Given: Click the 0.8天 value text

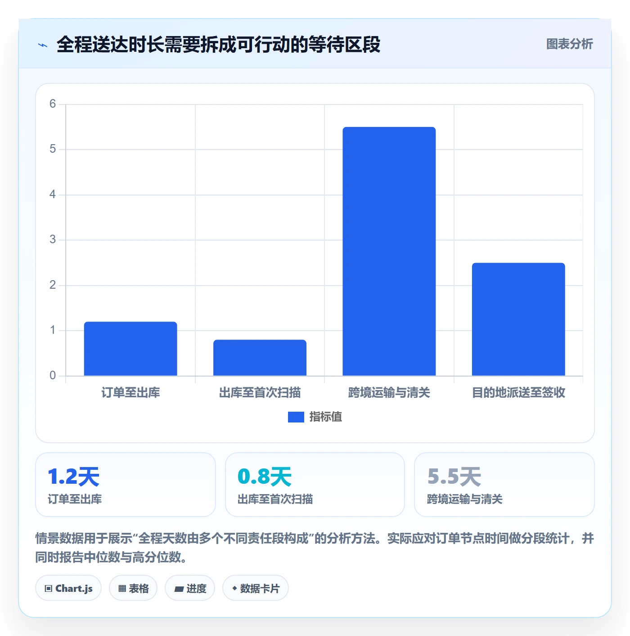Looking at the screenshot, I should click(265, 477).
